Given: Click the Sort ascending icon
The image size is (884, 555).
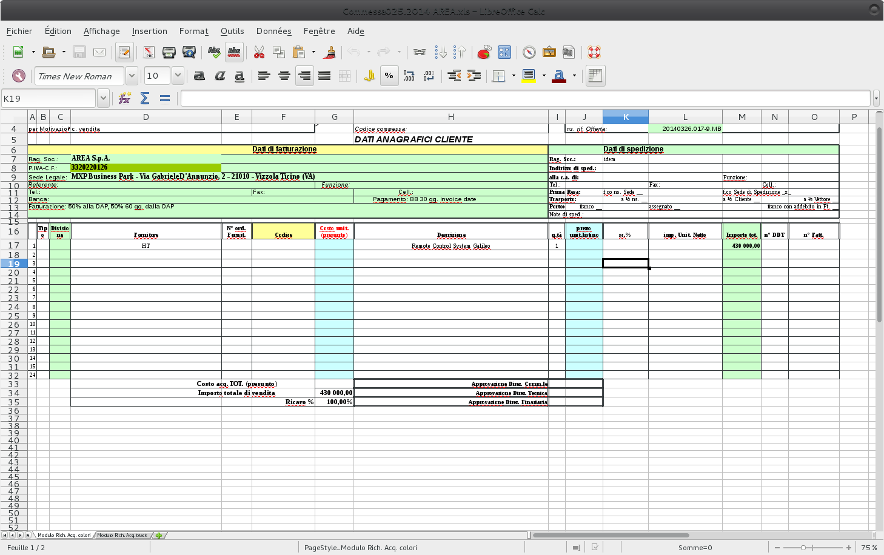Looking at the screenshot, I should click(441, 52).
